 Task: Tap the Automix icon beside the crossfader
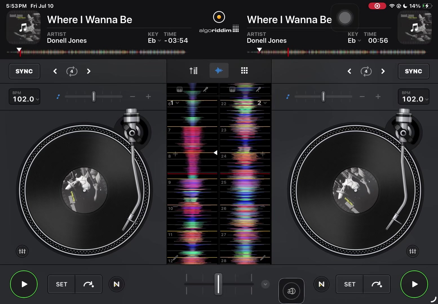pos(291,291)
